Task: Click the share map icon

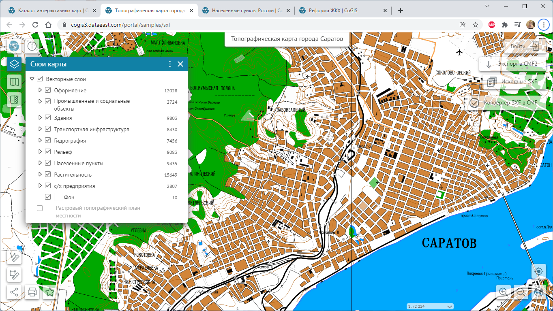Action: (14, 292)
